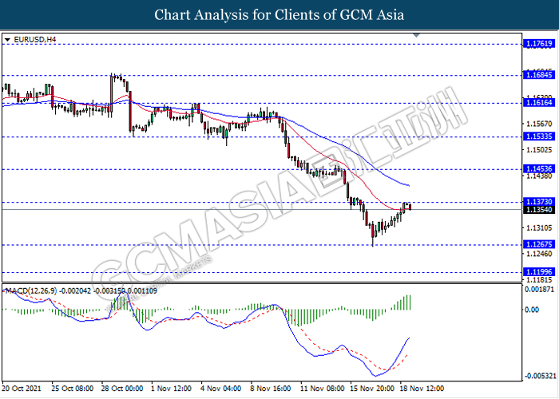Click the 0.001871 MACD scale value
This screenshot has height=399, width=559.
pyautogui.click(x=537, y=290)
